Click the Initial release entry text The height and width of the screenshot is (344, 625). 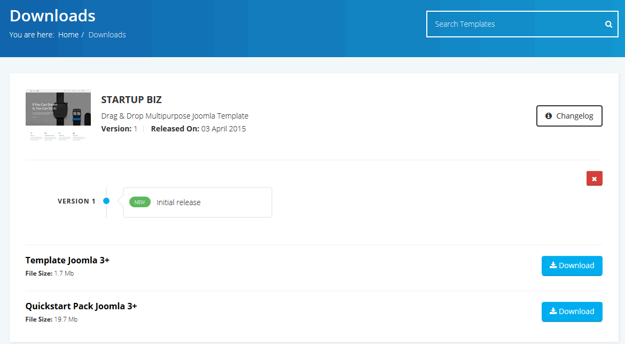coord(178,202)
